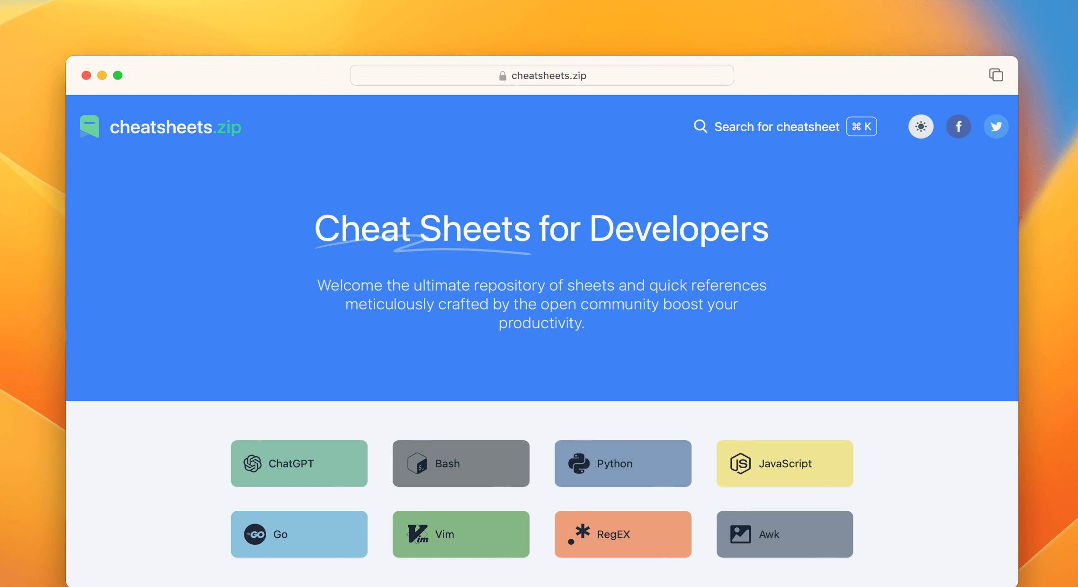
Task: Click the cheatsheets.zip bookmark logo
Action: (90, 126)
